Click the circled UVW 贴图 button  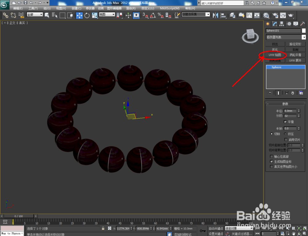click(274, 55)
